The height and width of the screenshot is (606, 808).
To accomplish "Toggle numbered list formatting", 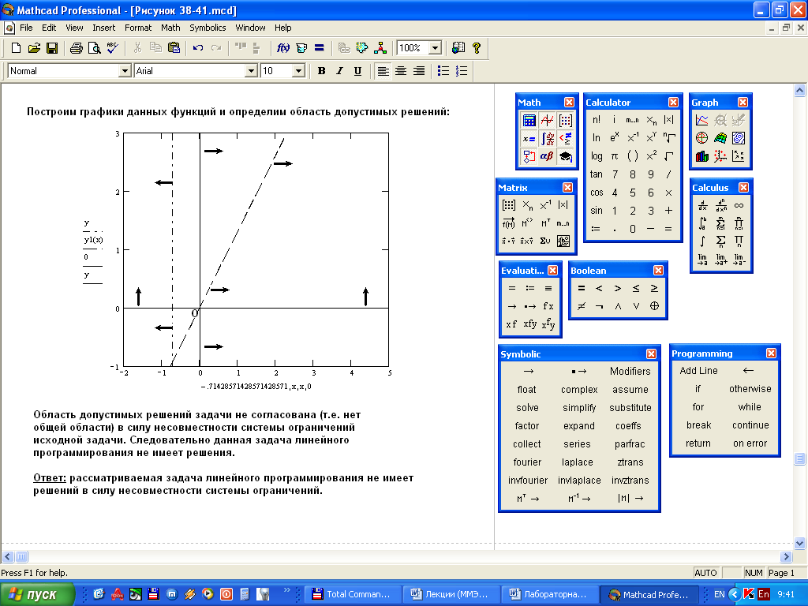I will point(462,71).
